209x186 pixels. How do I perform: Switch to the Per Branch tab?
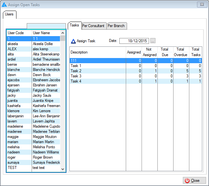(x=116, y=26)
